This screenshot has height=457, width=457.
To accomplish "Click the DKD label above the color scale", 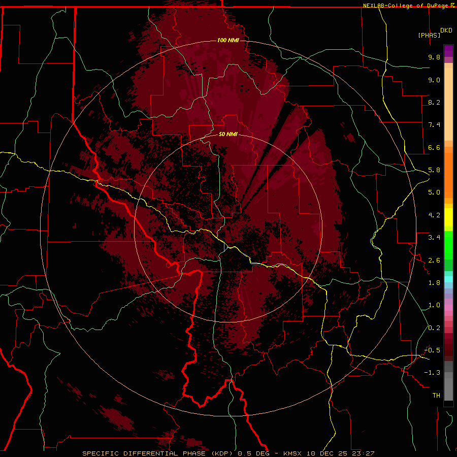I will 446,30.
